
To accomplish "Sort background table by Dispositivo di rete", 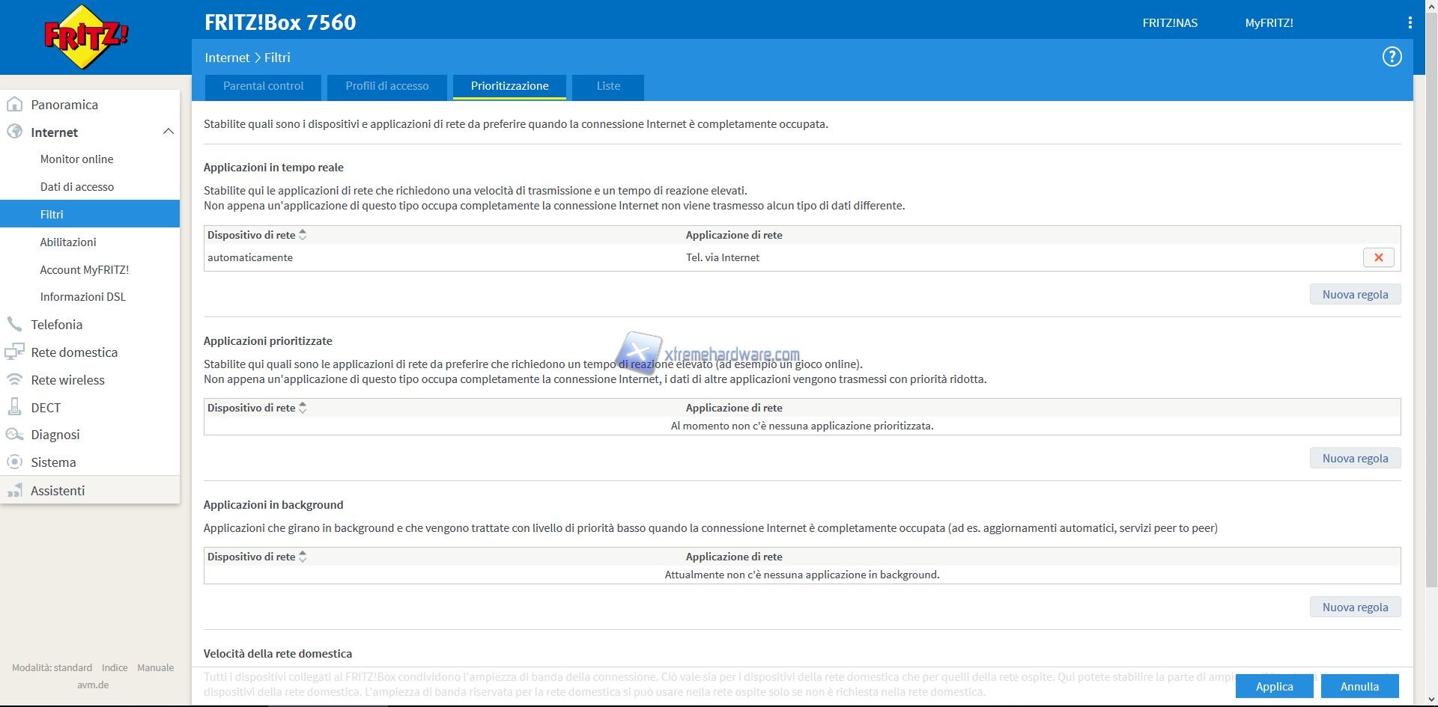I will point(303,557).
